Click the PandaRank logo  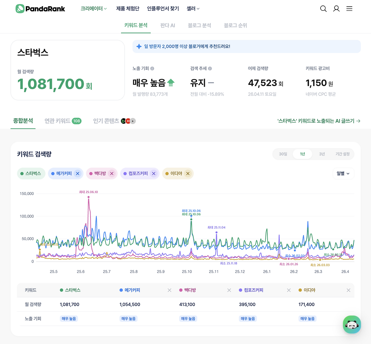click(x=40, y=9)
